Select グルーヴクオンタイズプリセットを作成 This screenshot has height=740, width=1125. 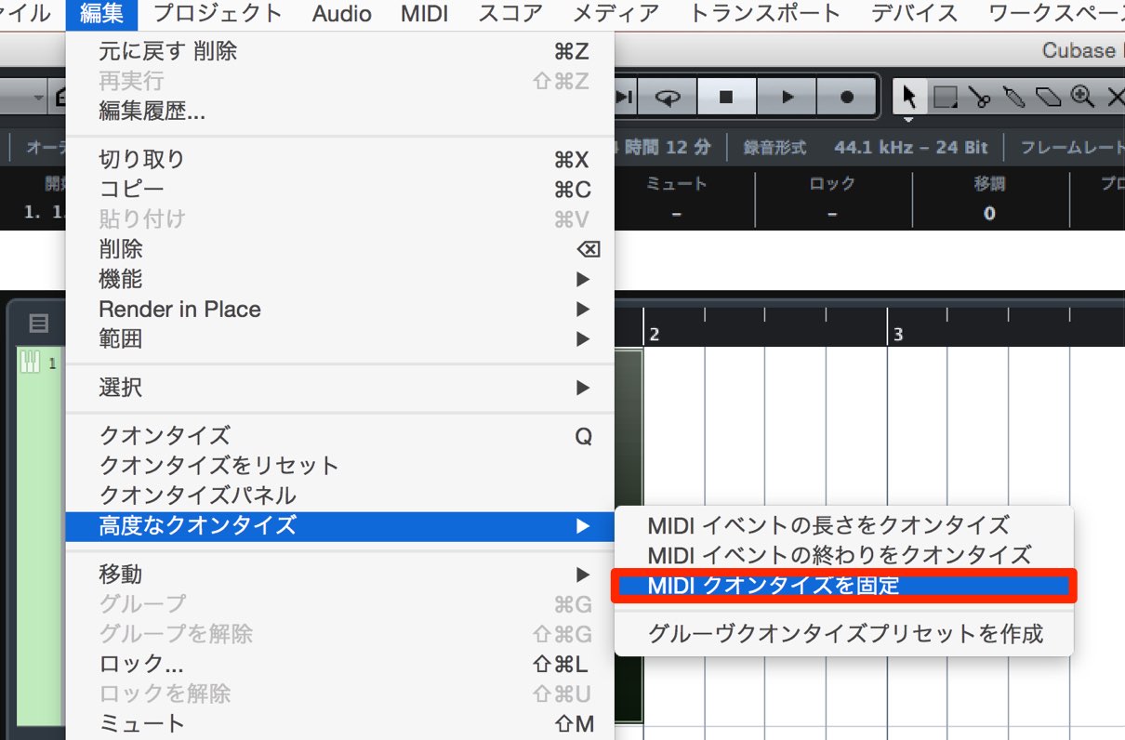844,634
